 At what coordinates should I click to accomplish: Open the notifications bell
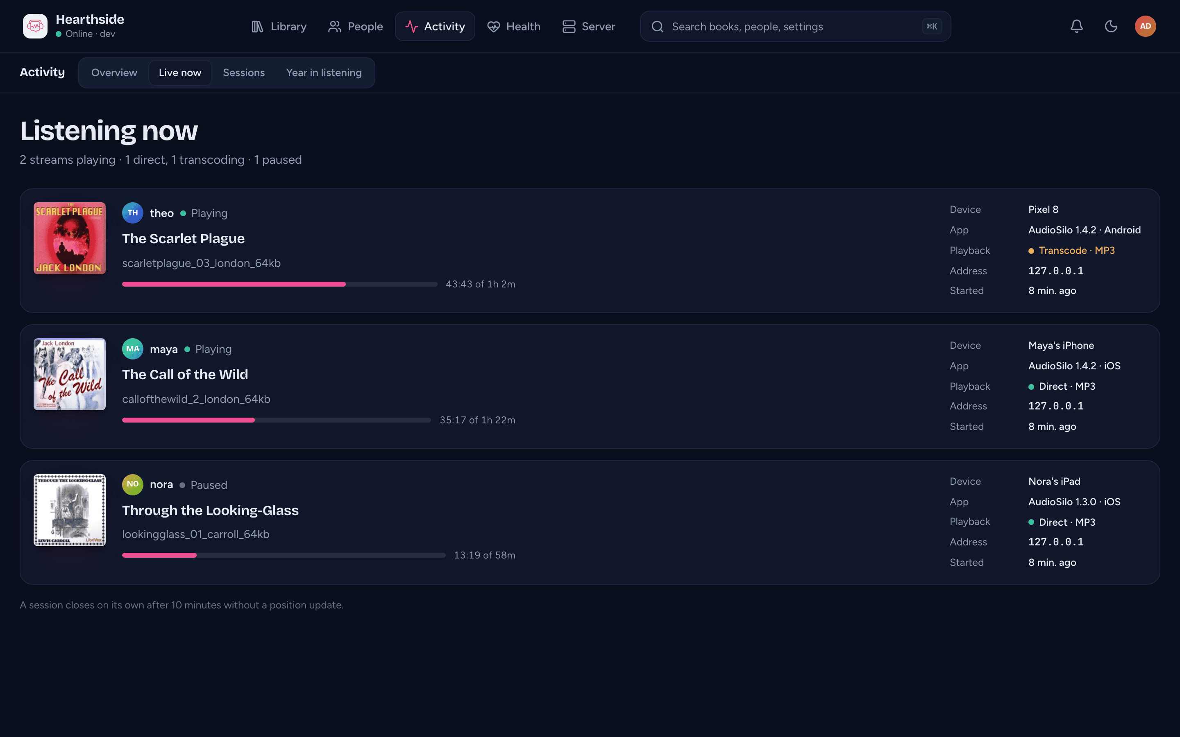point(1077,26)
